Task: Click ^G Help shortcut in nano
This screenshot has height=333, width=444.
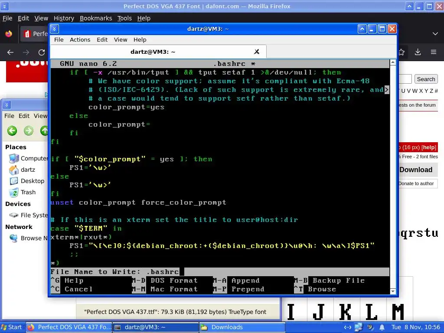Action: click(67, 281)
